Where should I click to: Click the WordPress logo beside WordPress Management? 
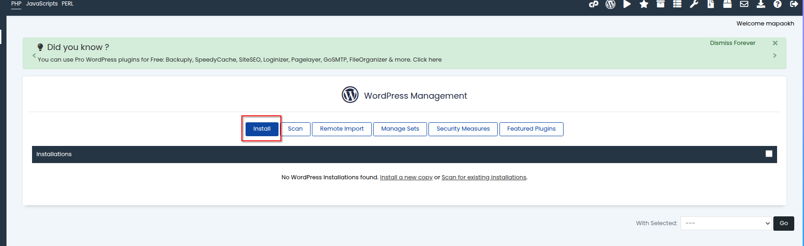click(x=350, y=95)
